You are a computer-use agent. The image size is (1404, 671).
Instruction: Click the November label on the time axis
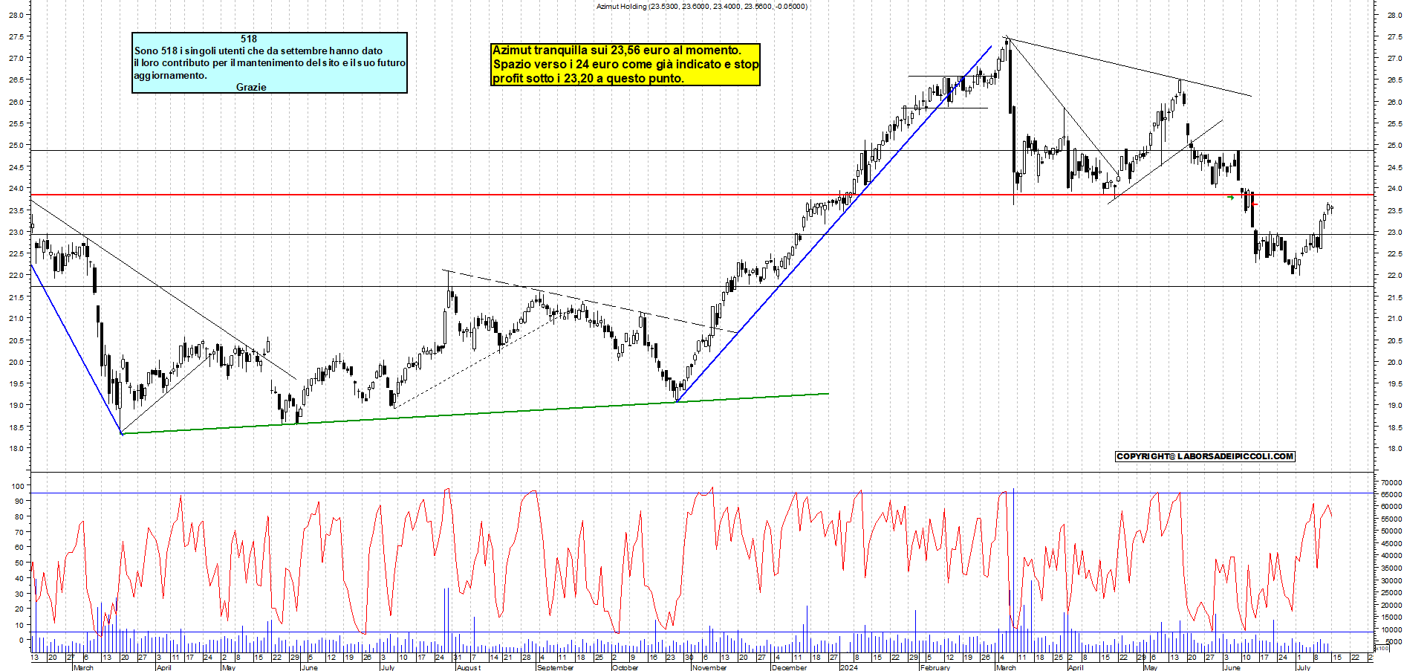(x=709, y=667)
